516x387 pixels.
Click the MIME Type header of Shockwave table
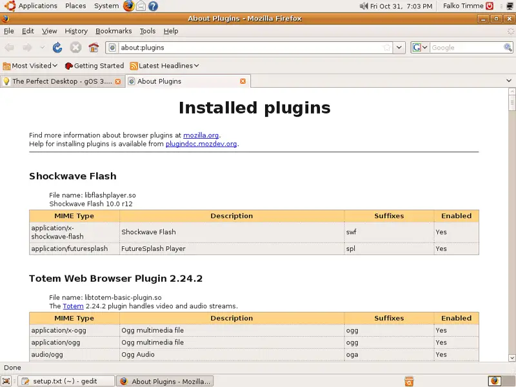coord(74,216)
